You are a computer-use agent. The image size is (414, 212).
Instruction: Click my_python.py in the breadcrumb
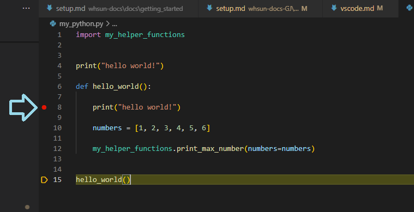click(81, 24)
